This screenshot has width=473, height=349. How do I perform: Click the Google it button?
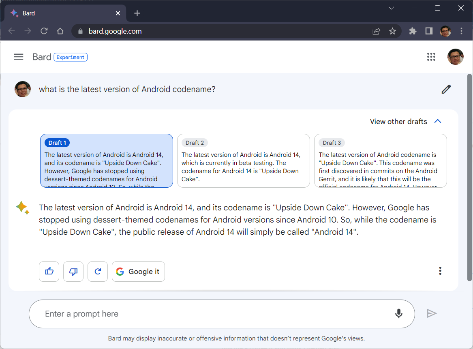138,272
